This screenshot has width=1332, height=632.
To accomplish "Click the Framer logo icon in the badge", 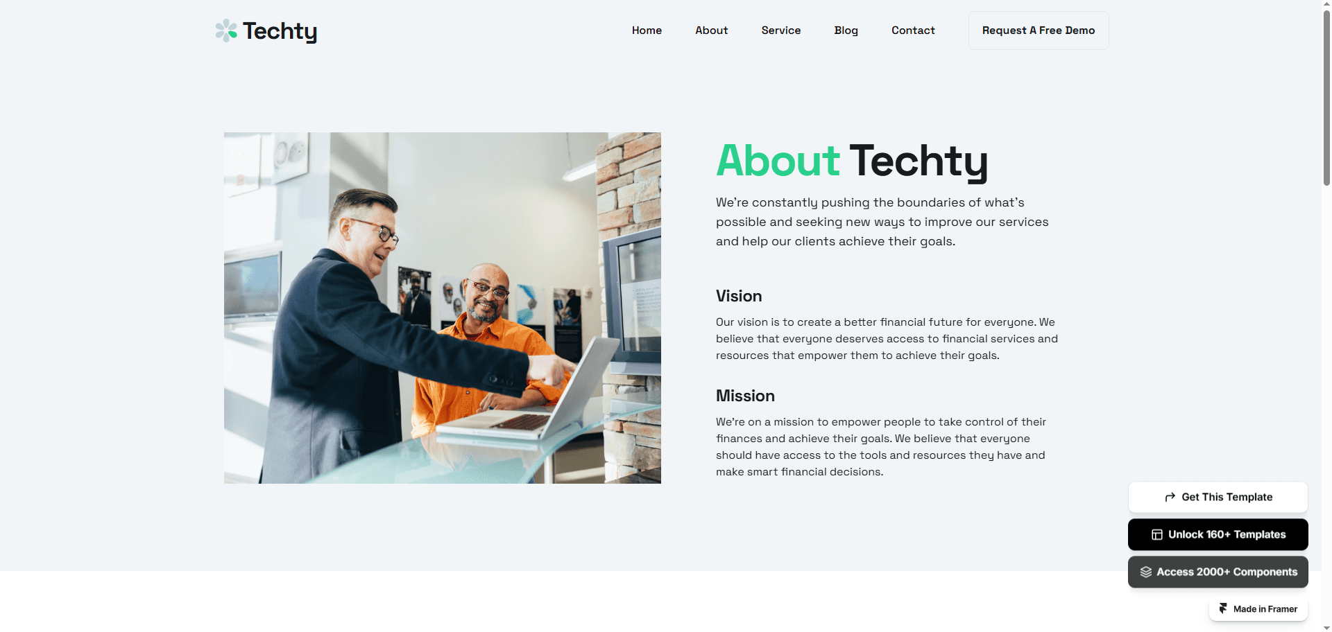I will point(1223,608).
